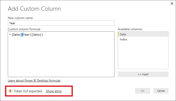Cancel the custom column dialog
Viewport: 176px width, 101px height.
click(161, 91)
